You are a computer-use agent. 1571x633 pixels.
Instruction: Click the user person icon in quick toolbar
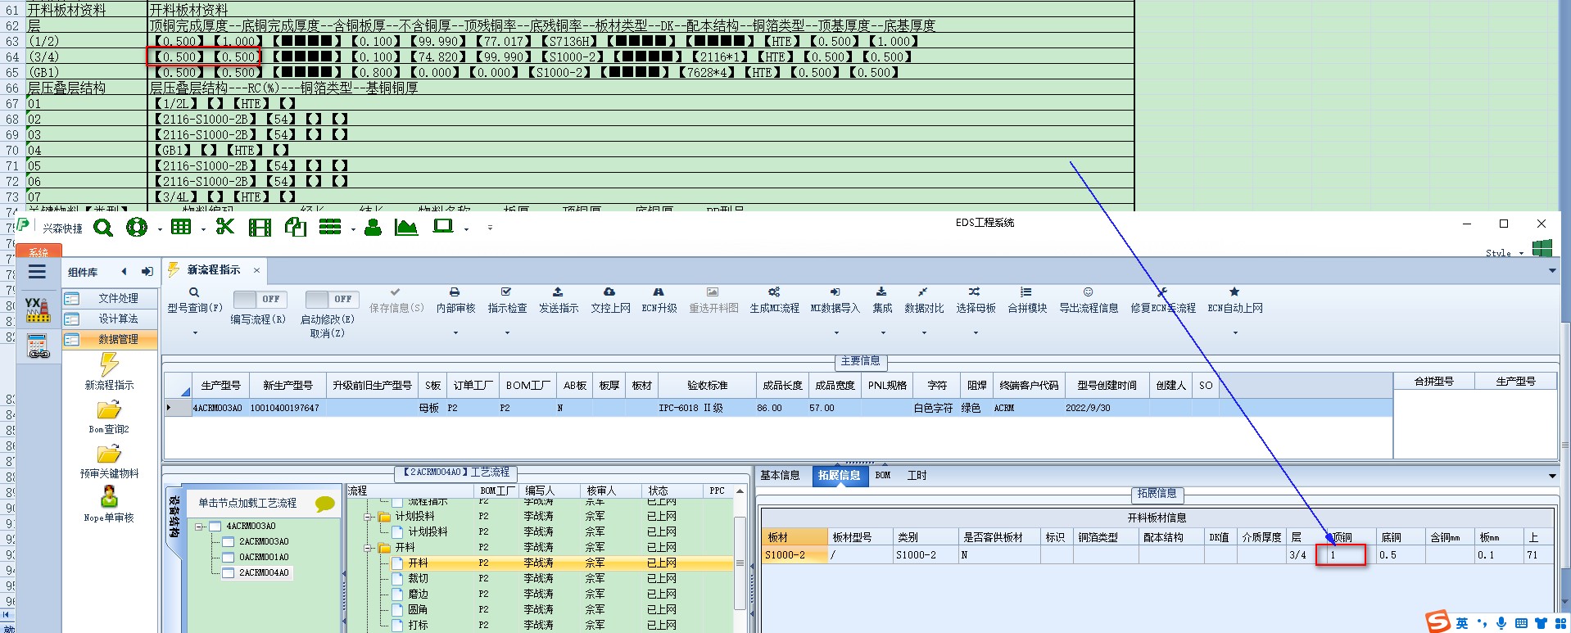coord(373,227)
